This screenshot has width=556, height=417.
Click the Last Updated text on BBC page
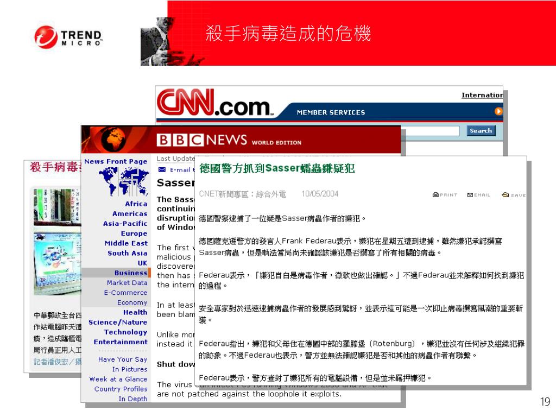176,159
